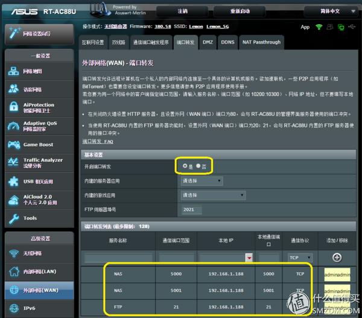Expand built-in game application dropdown

(214, 196)
